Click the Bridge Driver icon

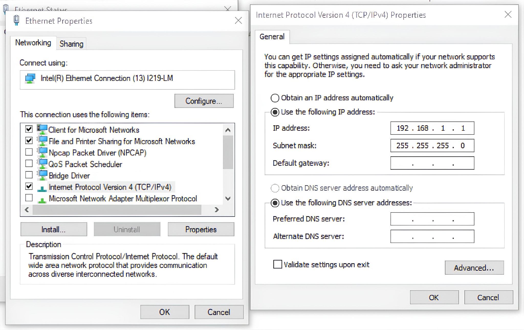tap(42, 175)
